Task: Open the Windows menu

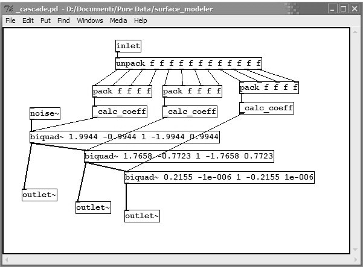Action: [90, 20]
